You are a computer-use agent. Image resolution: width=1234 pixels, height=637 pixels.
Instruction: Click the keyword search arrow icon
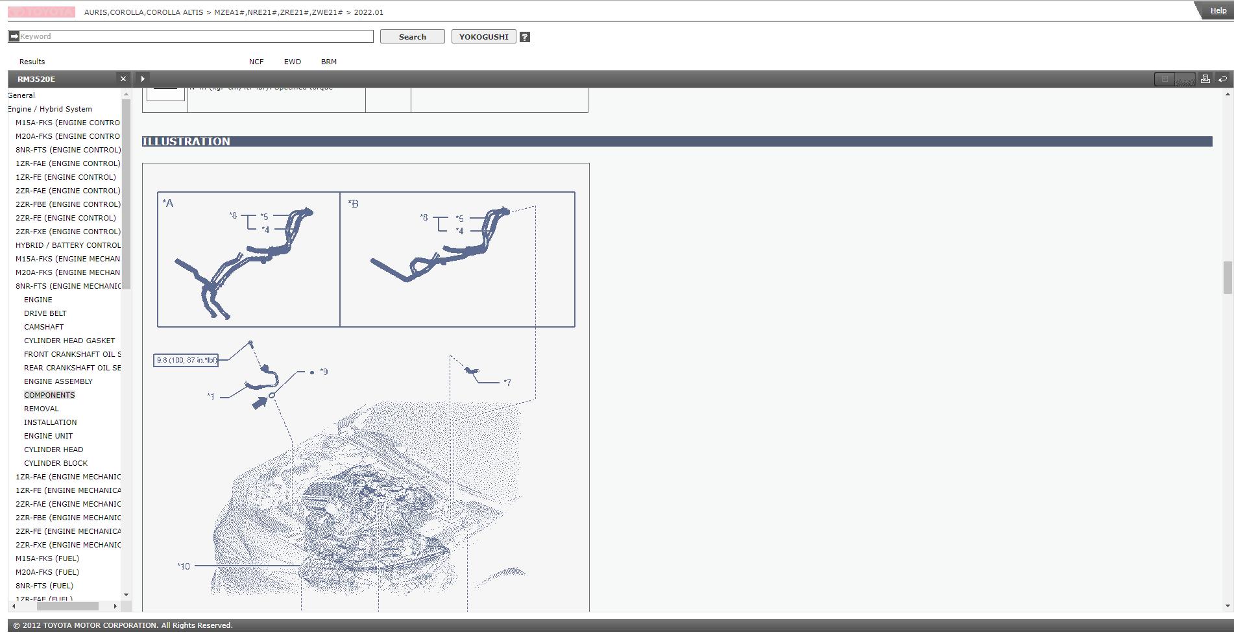[x=14, y=36]
